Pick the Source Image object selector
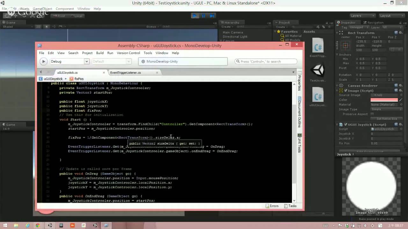This screenshot has height=229, width=408. (401, 95)
